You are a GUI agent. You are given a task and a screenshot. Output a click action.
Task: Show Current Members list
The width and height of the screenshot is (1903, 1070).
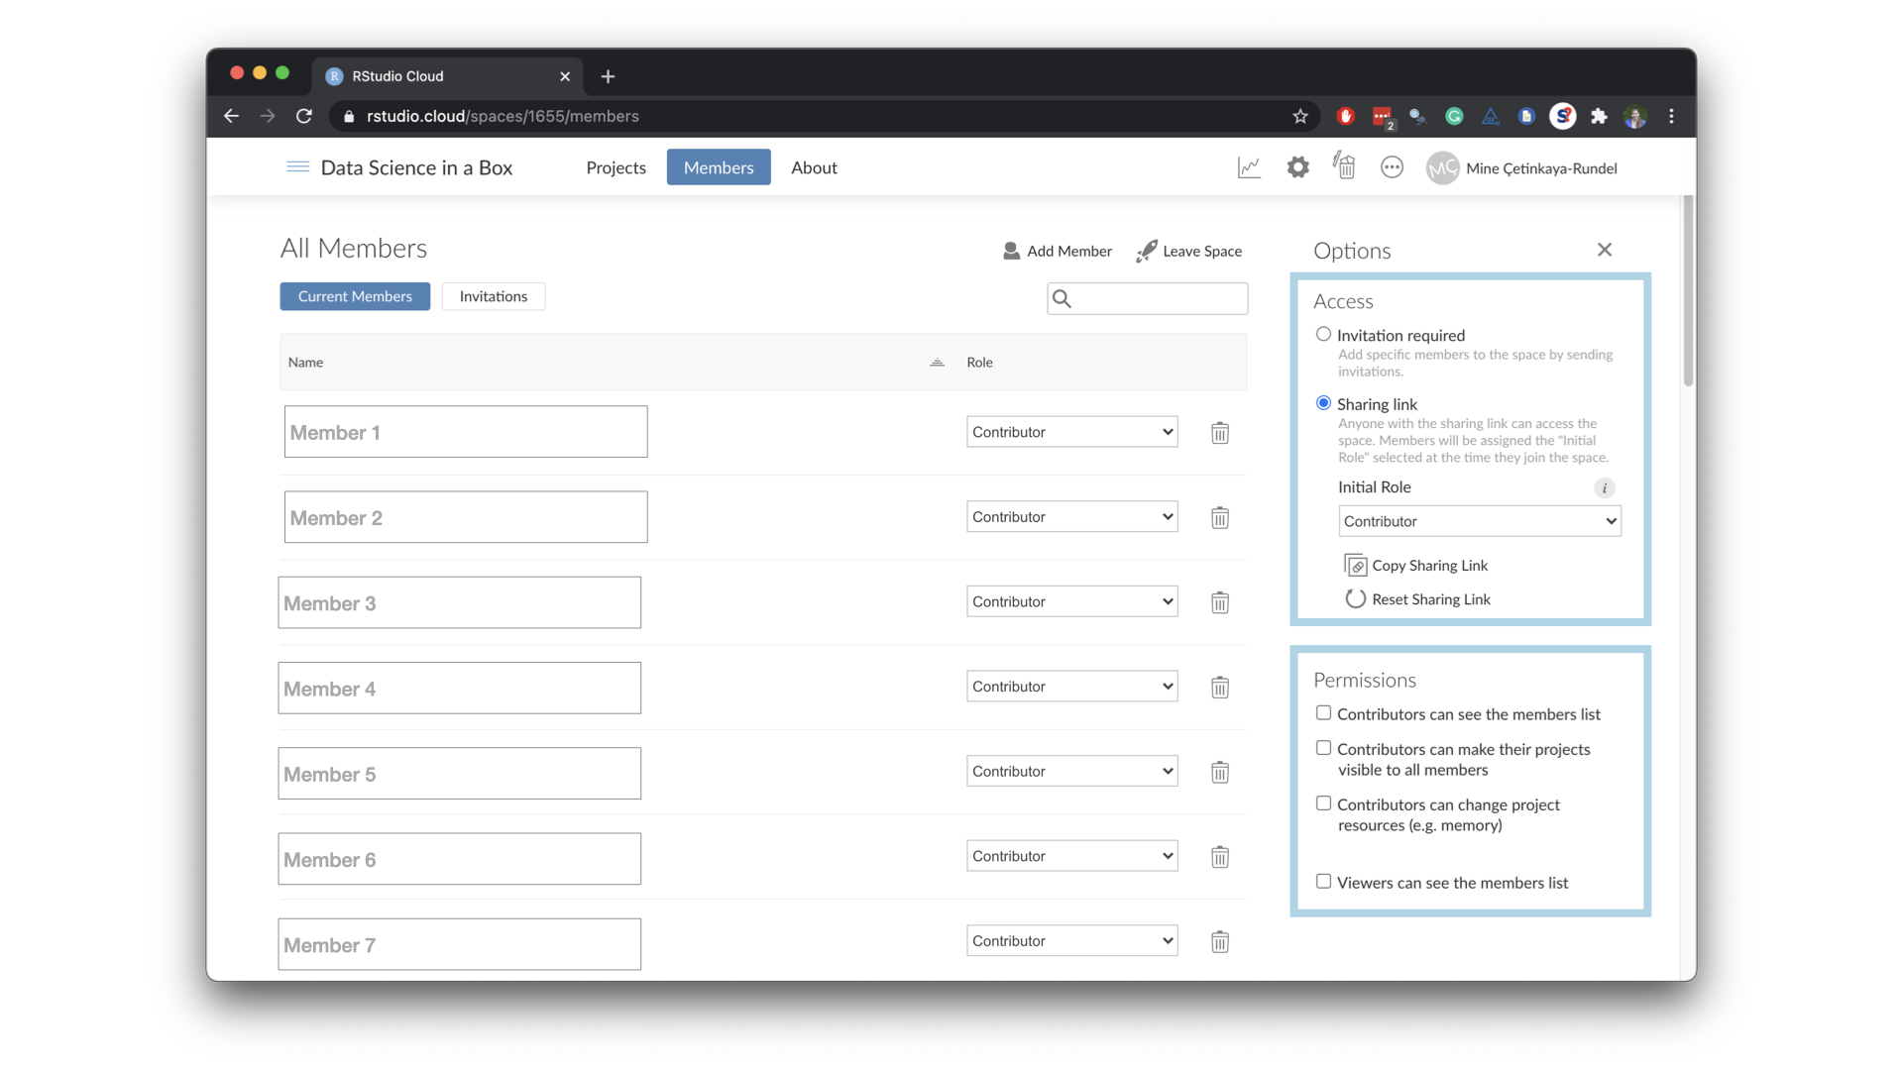(355, 296)
